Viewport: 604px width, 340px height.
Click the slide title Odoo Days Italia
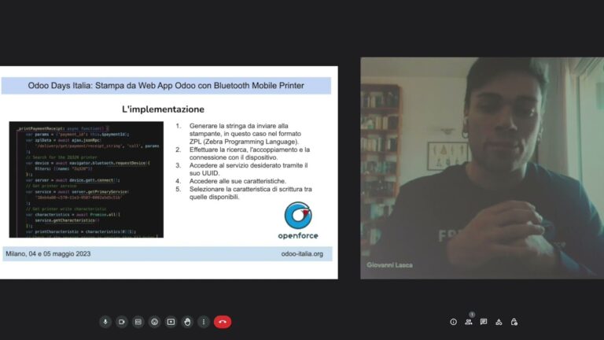coord(166,85)
